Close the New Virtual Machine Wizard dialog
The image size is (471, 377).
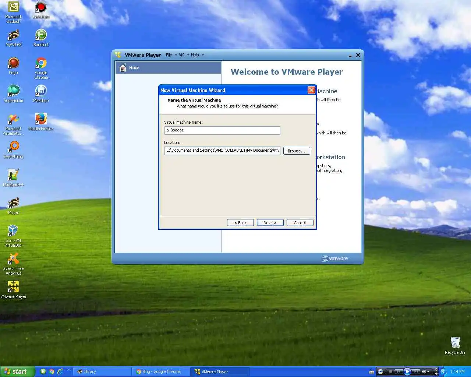[311, 90]
